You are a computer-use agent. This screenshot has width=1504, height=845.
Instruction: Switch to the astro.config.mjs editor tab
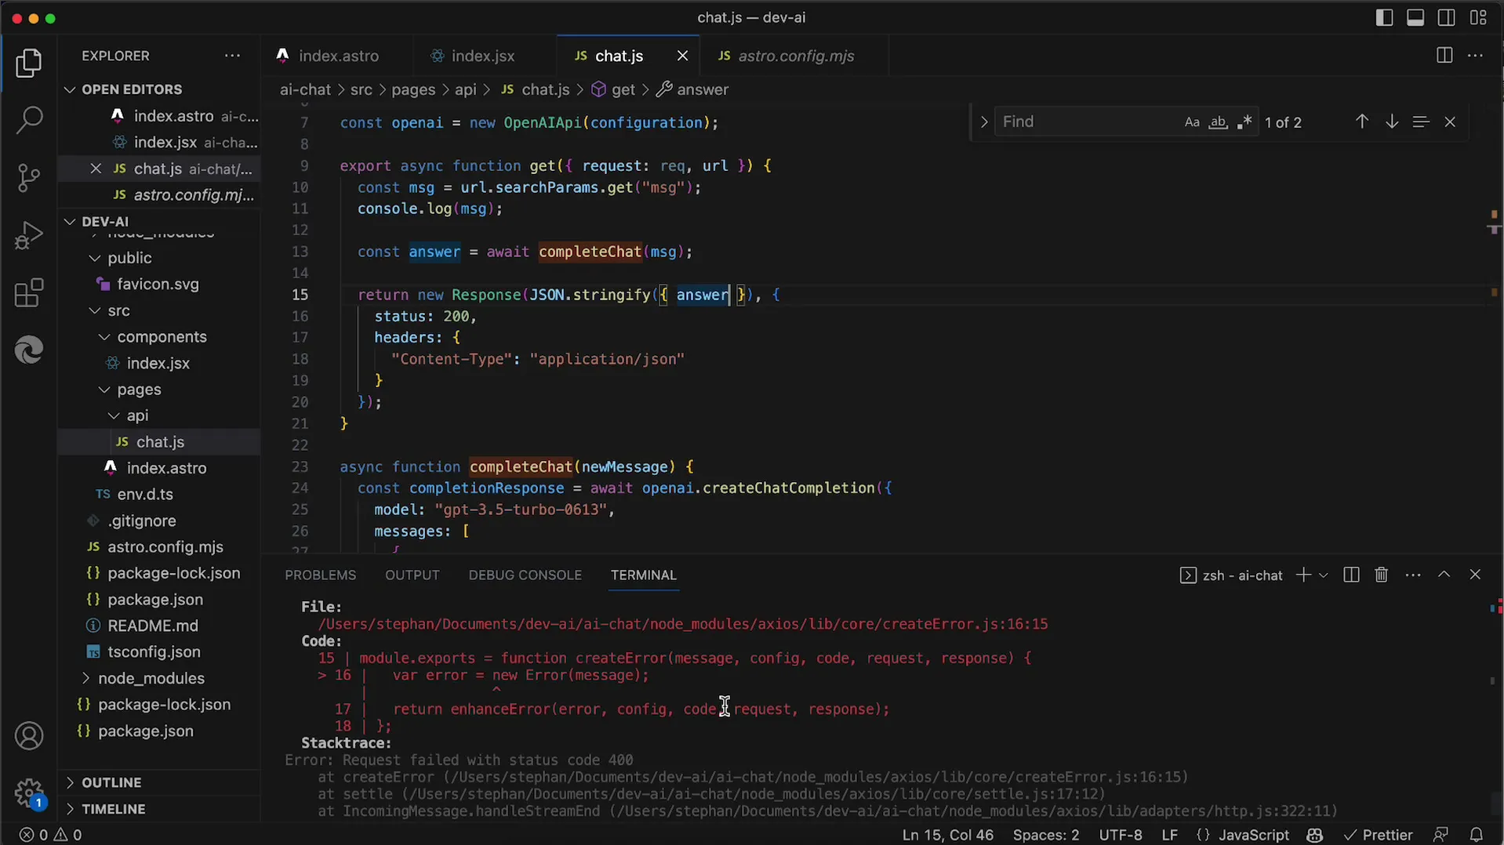click(796, 56)
